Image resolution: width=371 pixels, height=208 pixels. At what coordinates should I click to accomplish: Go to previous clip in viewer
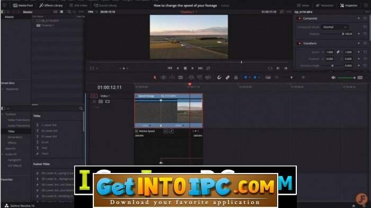tap(286, 68)
